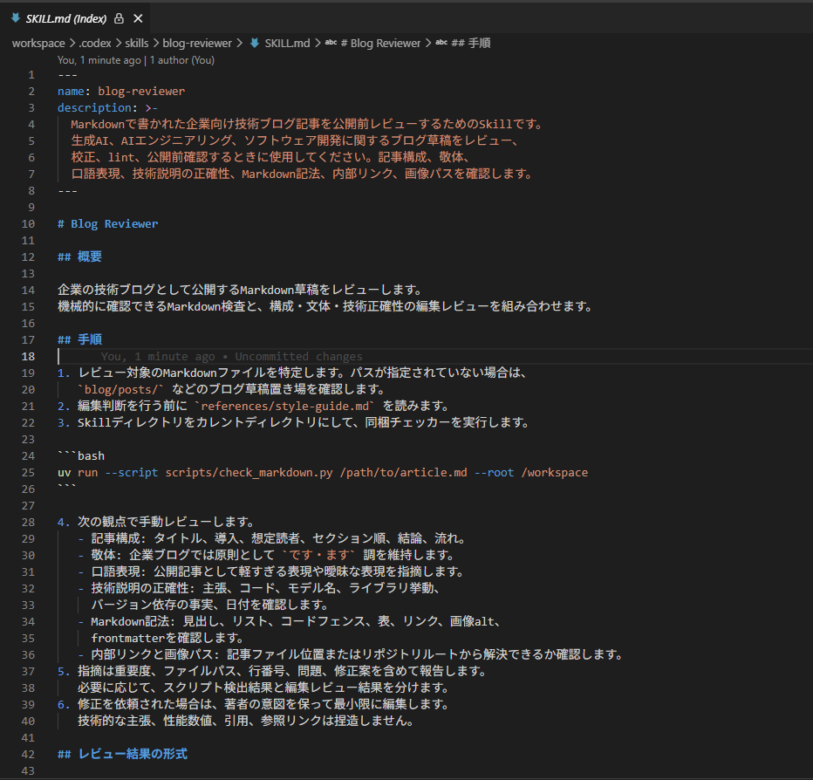This screenshot has height=780, width=813.
Task: Click the markdown file icon in the tab
Action: click(x=16, y=18)
